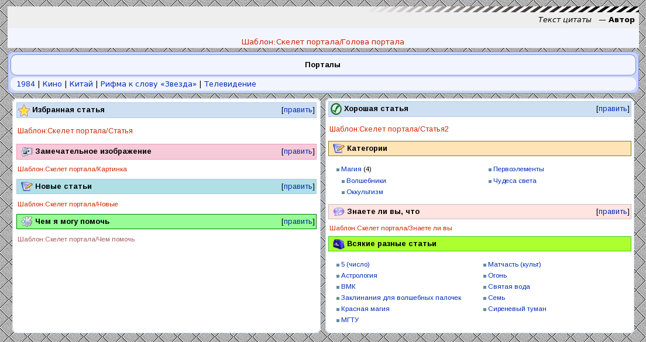Screen dimensions: 646x342
Task: Click the star icon beside Избранная статья
Action: coord(24,110)
